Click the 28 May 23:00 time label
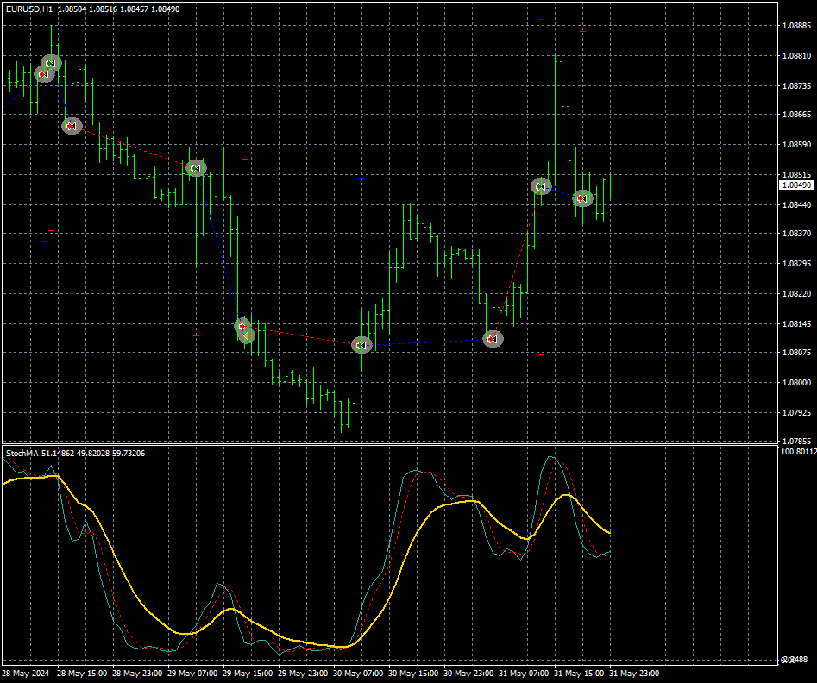This screenshot has height=683, width=817. pyautogui.click(x=137, y=674)
